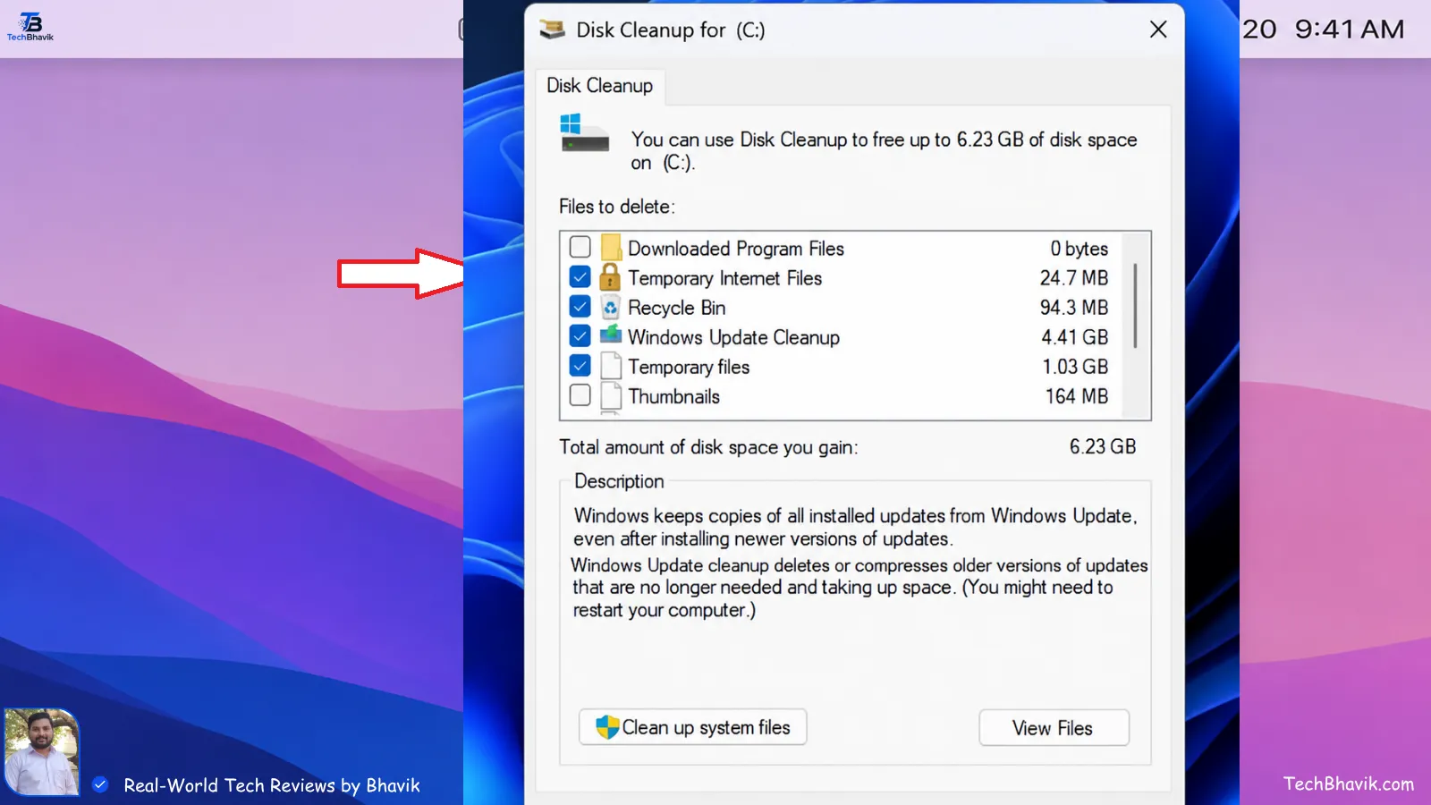
Task: Click the Temporary Internet Files padlock icon
Action: (x=610, y=276)
